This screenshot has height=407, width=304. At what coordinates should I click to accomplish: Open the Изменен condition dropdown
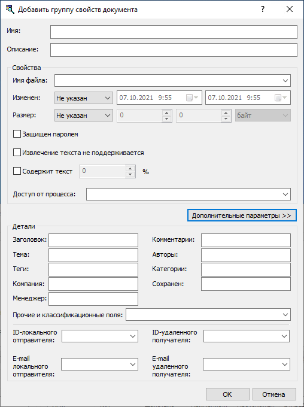tap(84, 98)
